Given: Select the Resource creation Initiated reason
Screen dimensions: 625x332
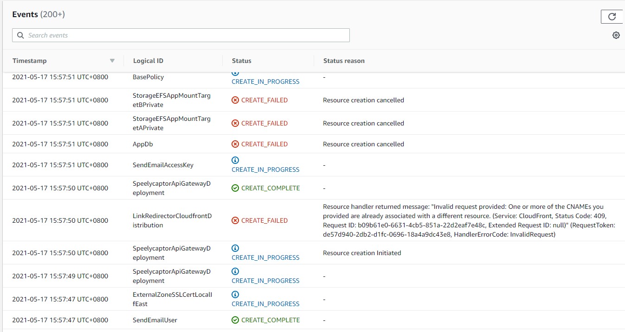Looking at the screenshot, I should (x=362, y=253).
